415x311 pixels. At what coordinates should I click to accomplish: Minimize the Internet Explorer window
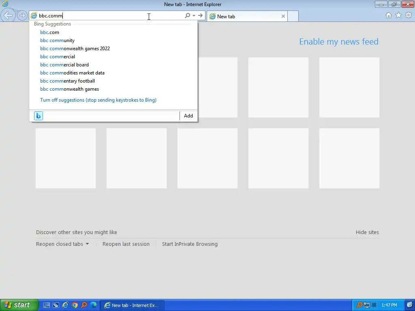[381, 4]
